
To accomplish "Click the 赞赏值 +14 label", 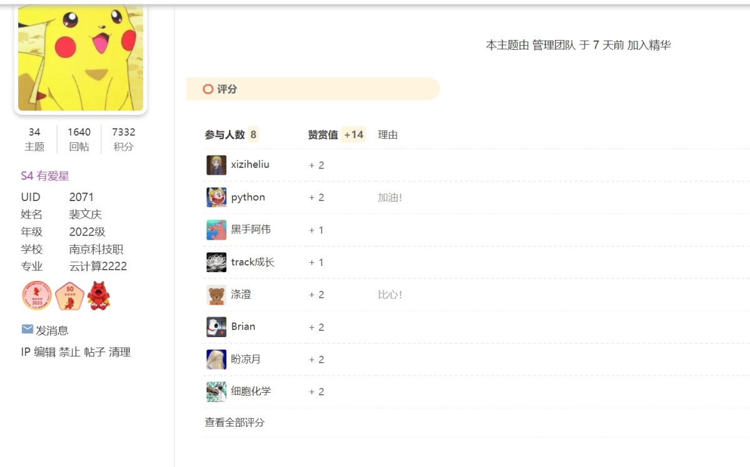I will 337,135.
